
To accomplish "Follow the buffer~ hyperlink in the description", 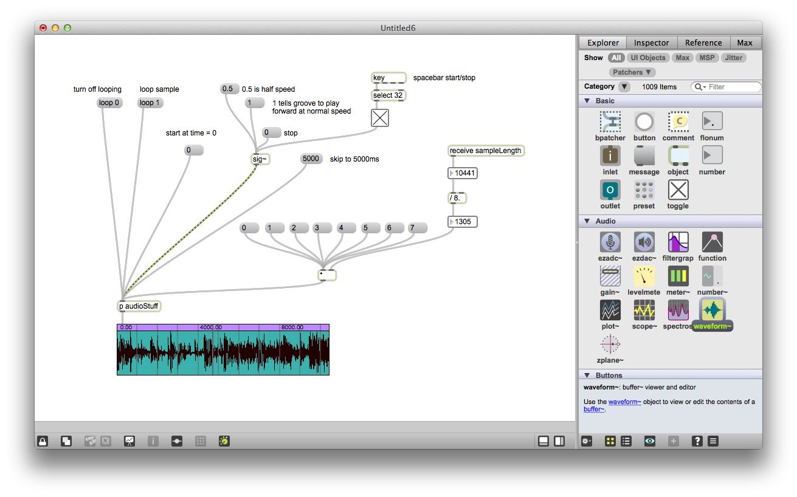I will pos(593,409).
